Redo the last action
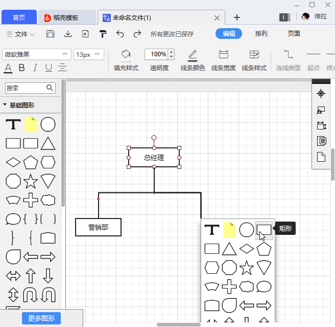Screen dimensions: 335x327 137,34
